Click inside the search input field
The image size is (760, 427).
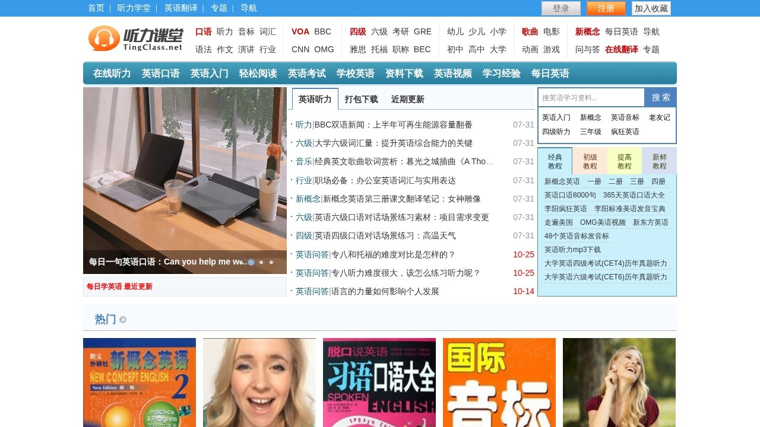591,97
